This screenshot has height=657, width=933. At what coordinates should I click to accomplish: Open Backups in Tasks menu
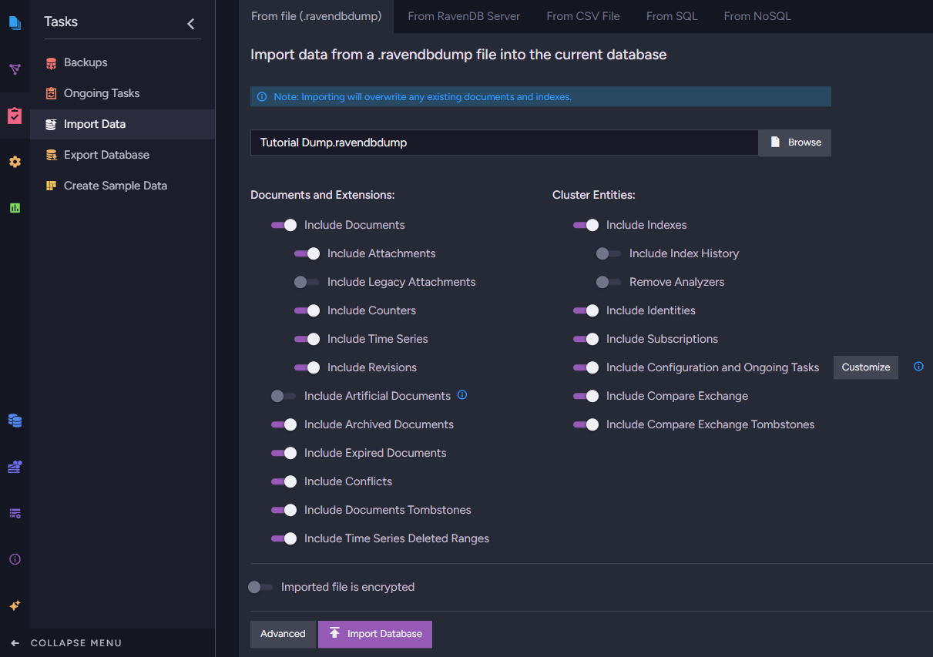click(122, 62)
